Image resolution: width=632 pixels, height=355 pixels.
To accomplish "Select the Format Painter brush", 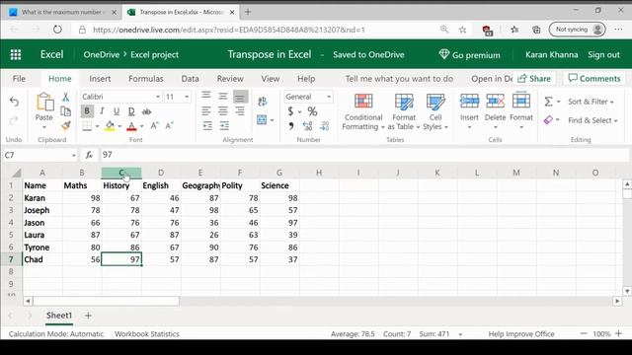I will pos(66,125).
